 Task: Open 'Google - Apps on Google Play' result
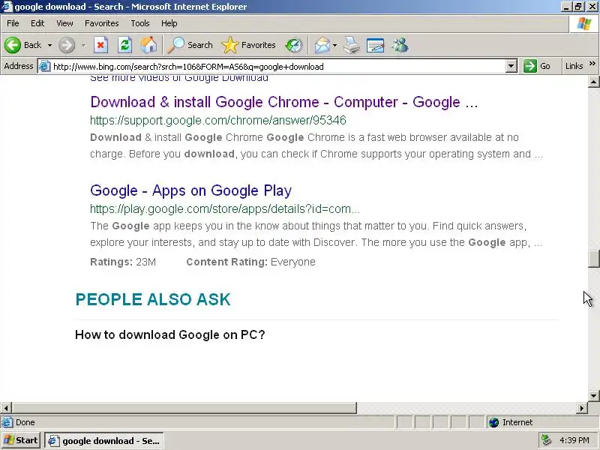[191, 190]
